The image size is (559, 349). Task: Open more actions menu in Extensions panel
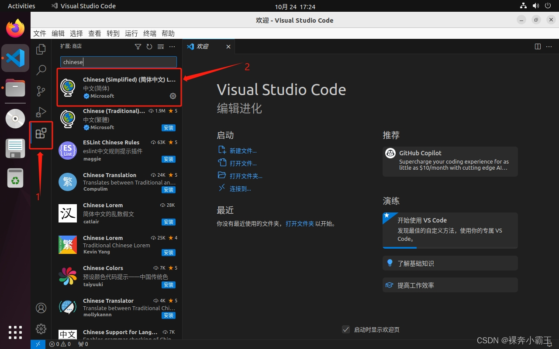click(x=172, y=46)
